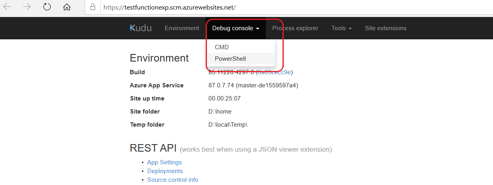
Task: Open the Environment nav item
Action: pos(182,28)
